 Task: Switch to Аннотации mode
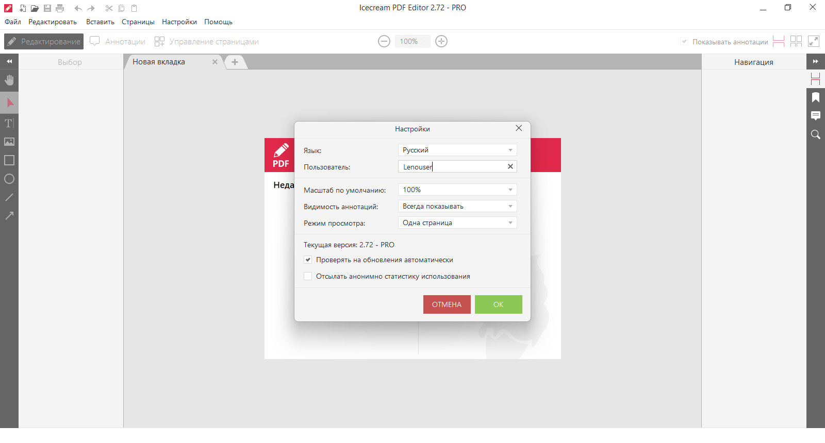[118, 41]
